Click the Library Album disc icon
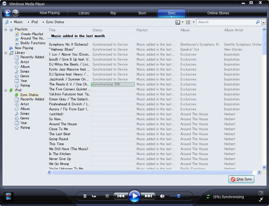This screenshot has width=269, height=206. click(17, 67)
